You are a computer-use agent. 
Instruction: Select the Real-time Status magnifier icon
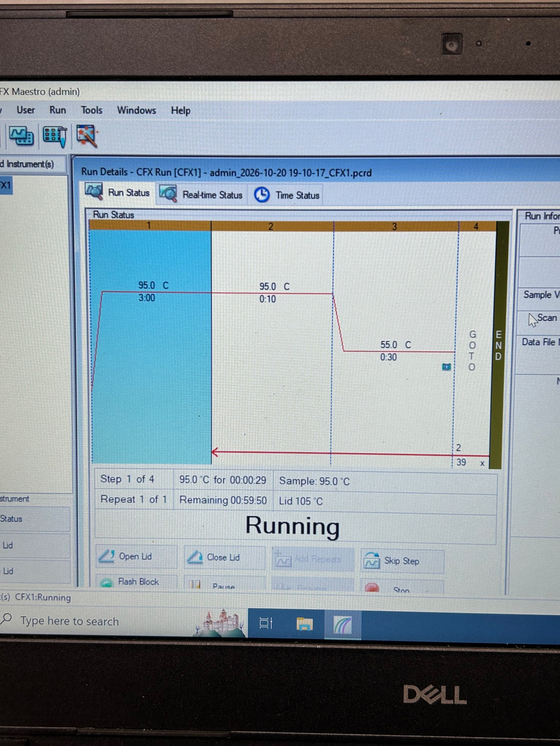[x=168, y=193]
